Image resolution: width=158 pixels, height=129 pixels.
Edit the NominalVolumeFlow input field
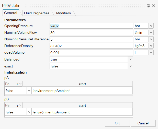tap(91, 33)
